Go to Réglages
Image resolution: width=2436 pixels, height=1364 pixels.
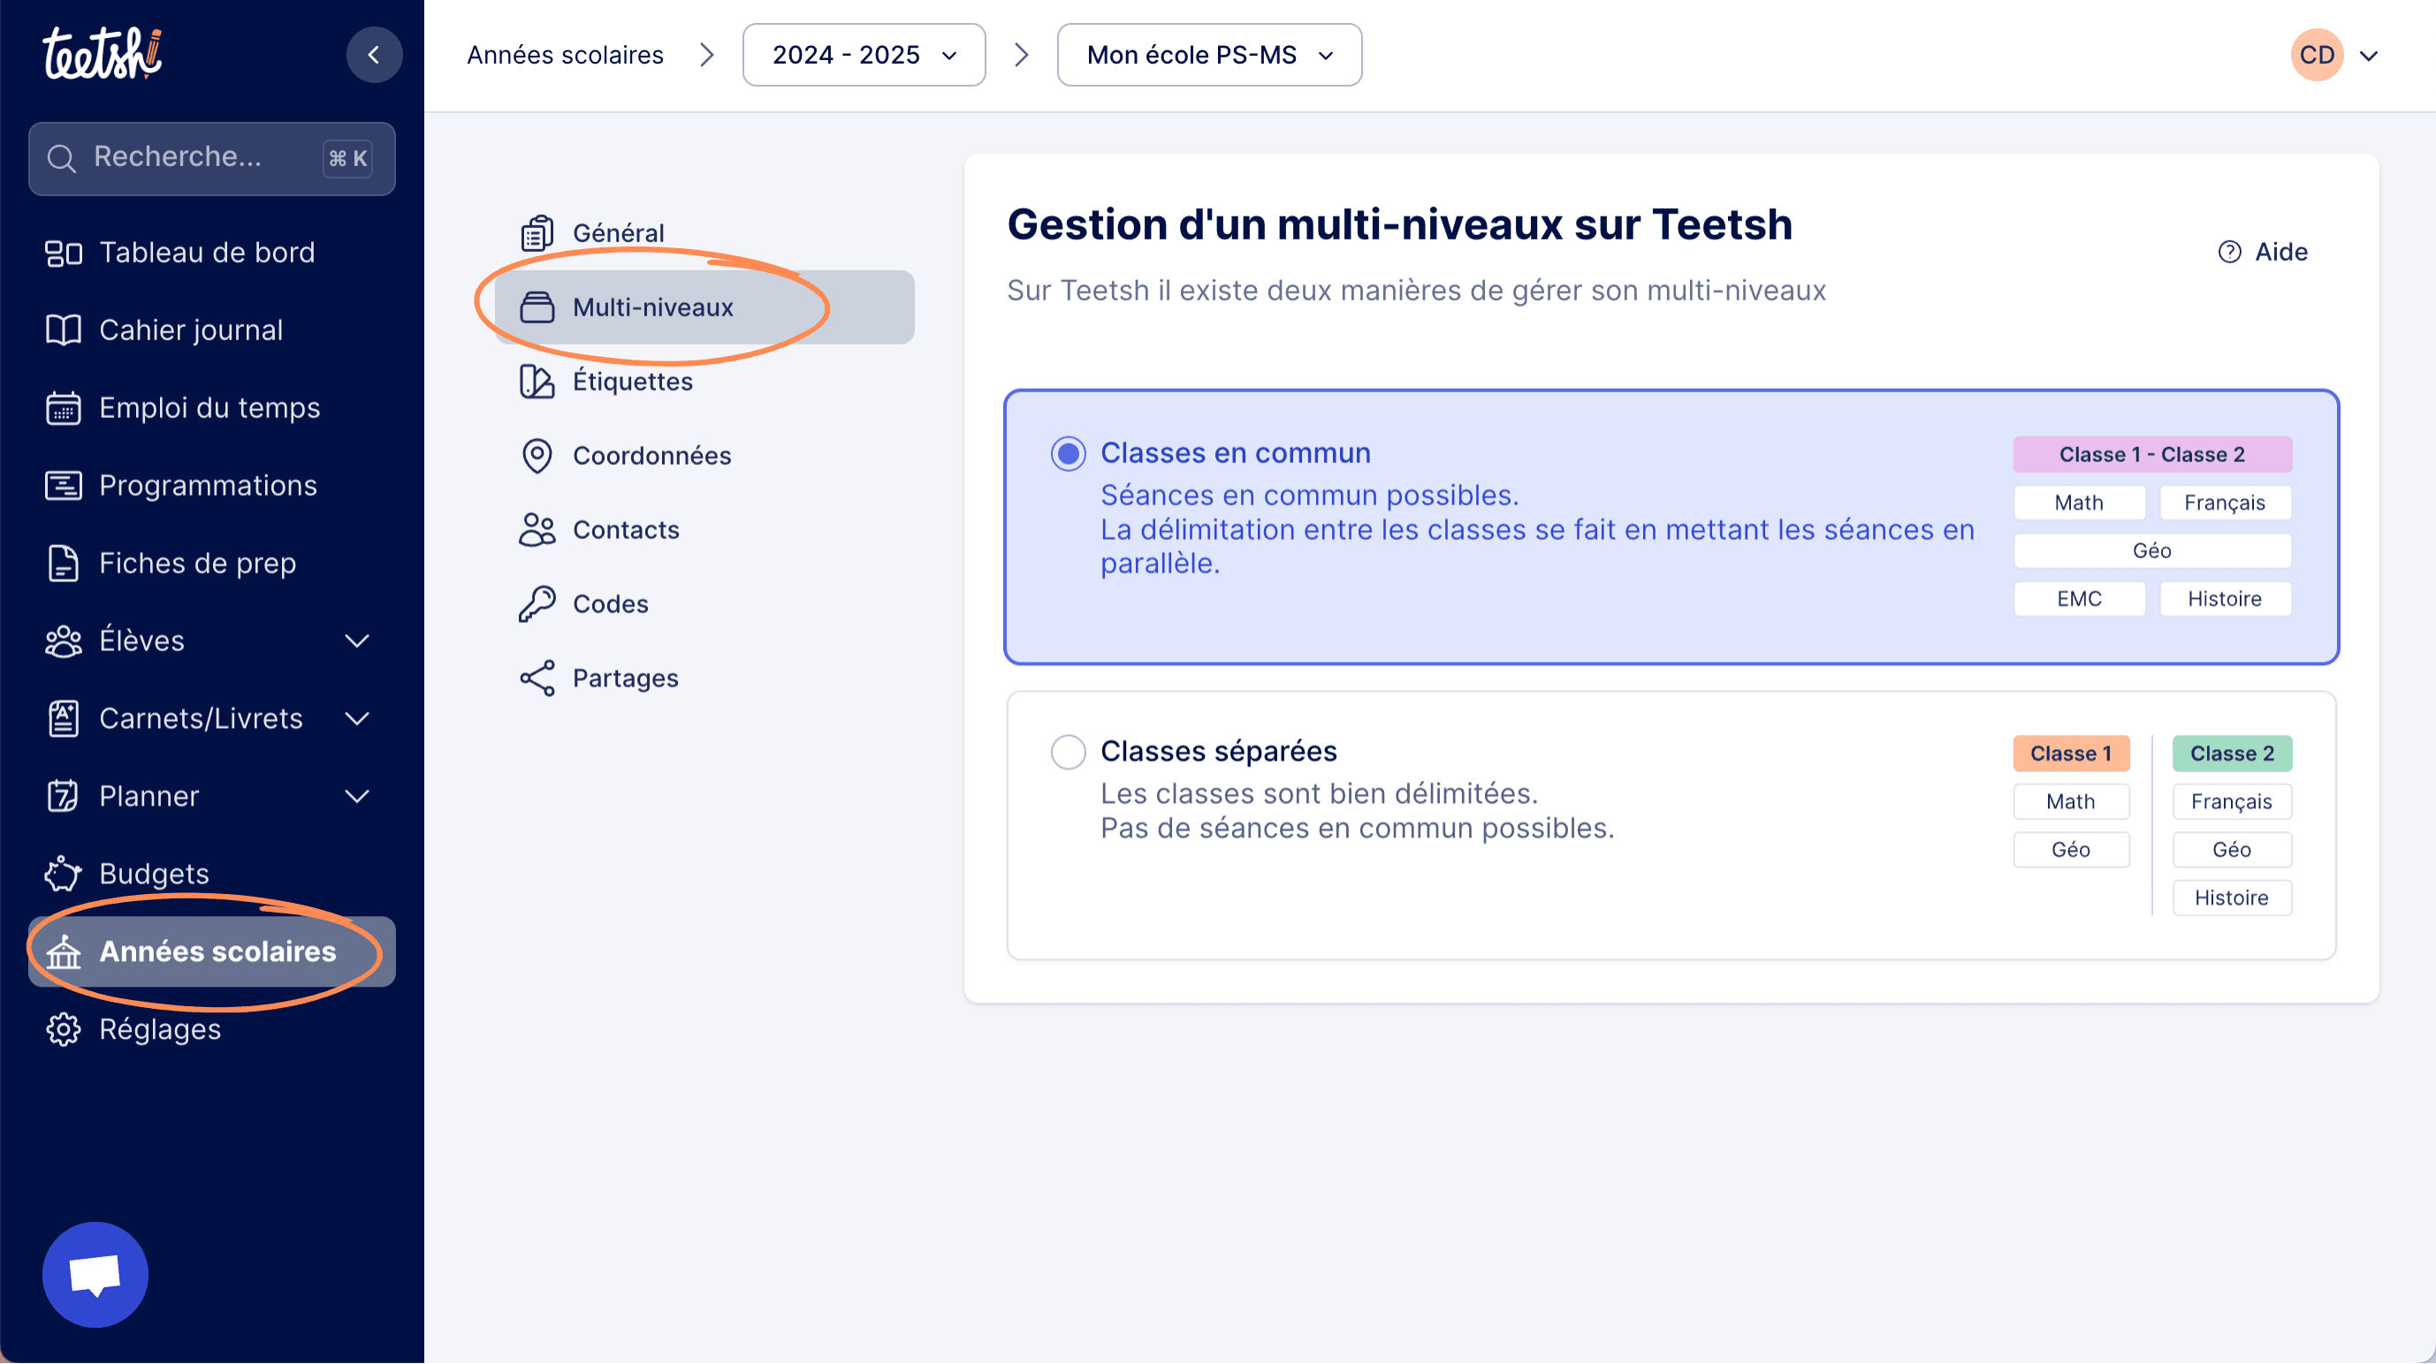pyautogui.click(x=212, y=1029)
